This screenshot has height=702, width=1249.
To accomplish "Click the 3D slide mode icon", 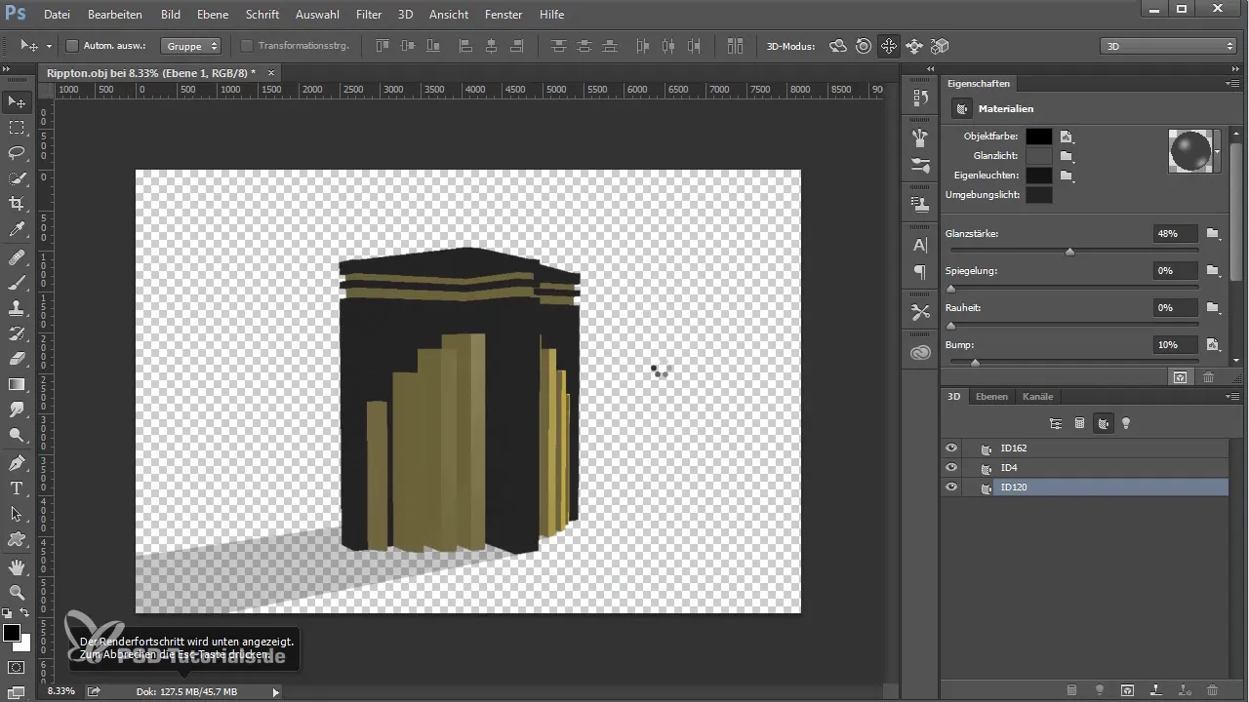I will (914, 46).
